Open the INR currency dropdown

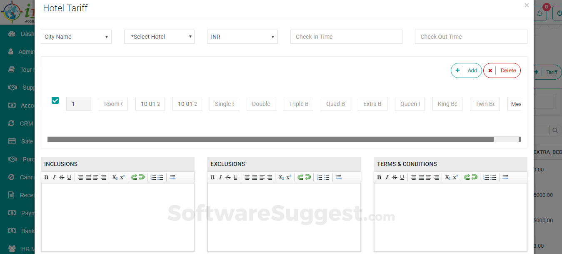pyautogui.click(x=242, y=37)
